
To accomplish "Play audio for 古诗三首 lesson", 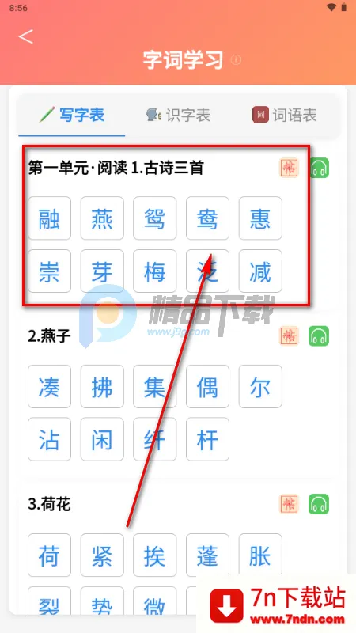I will click(320, 168).
